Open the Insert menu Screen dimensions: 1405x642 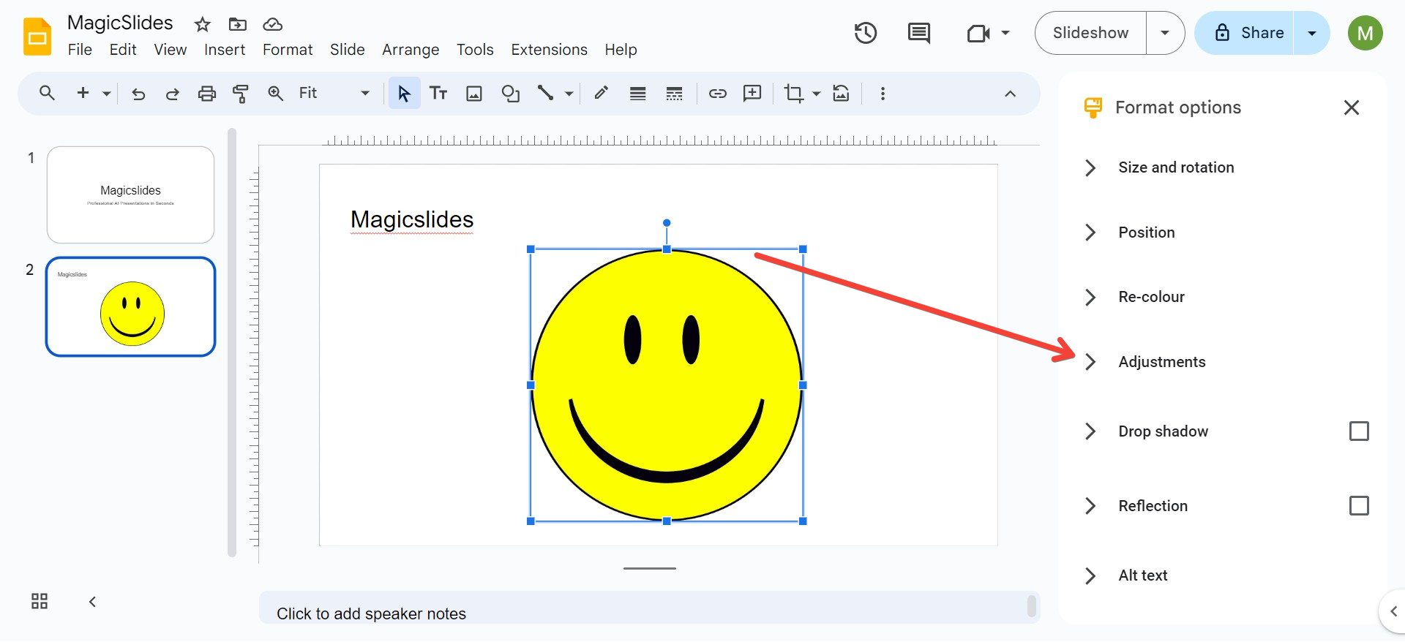(x=224, y=50)
